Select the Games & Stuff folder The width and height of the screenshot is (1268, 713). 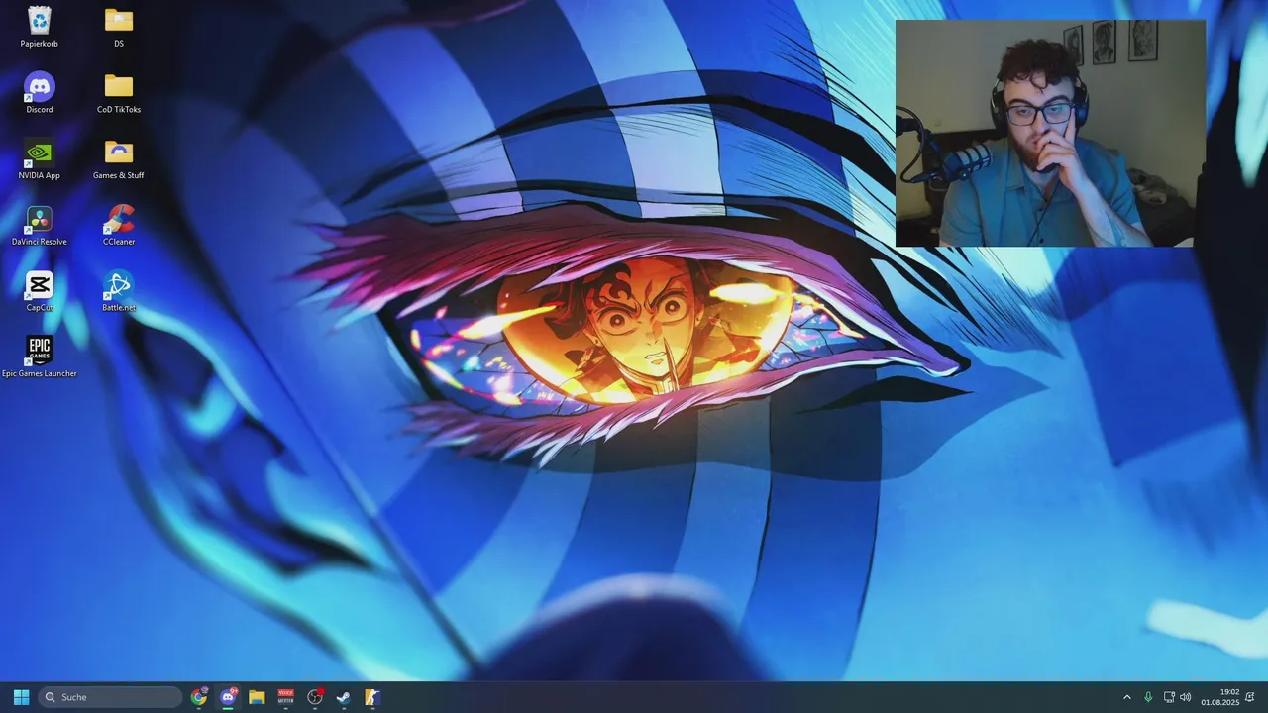coord(119,159)
